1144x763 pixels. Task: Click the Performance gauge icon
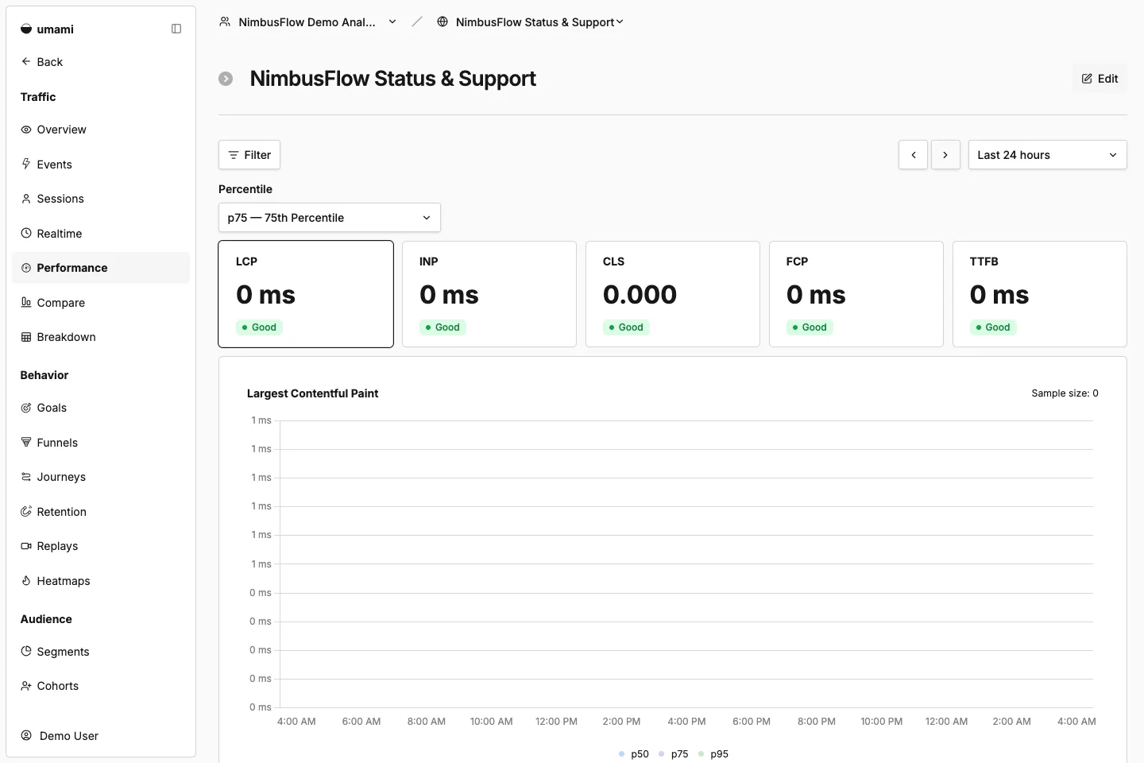tap(26, 268)
